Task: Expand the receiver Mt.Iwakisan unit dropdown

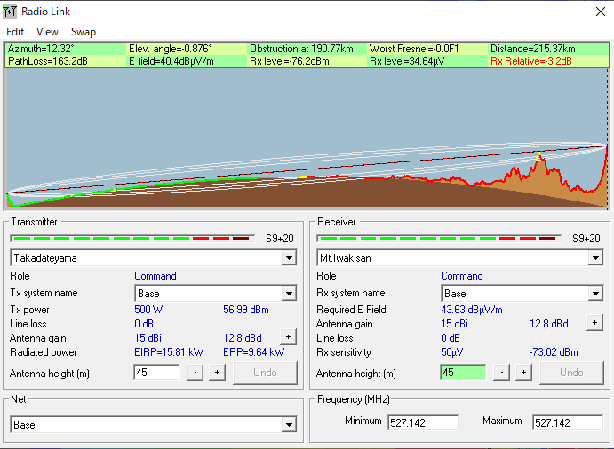Action: (595, 258)
